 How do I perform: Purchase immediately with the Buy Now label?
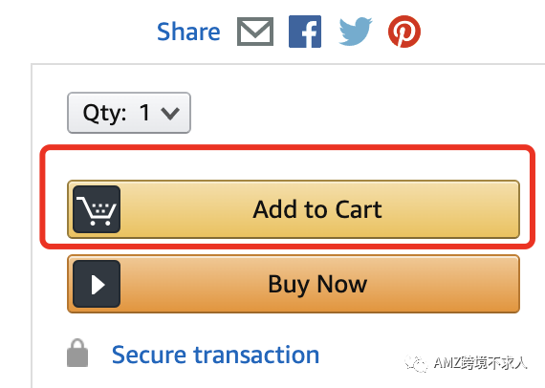pyautogui.click(x=317, y=285)
